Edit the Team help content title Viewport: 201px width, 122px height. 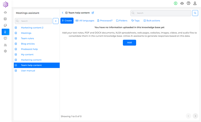tap(93, 13)
